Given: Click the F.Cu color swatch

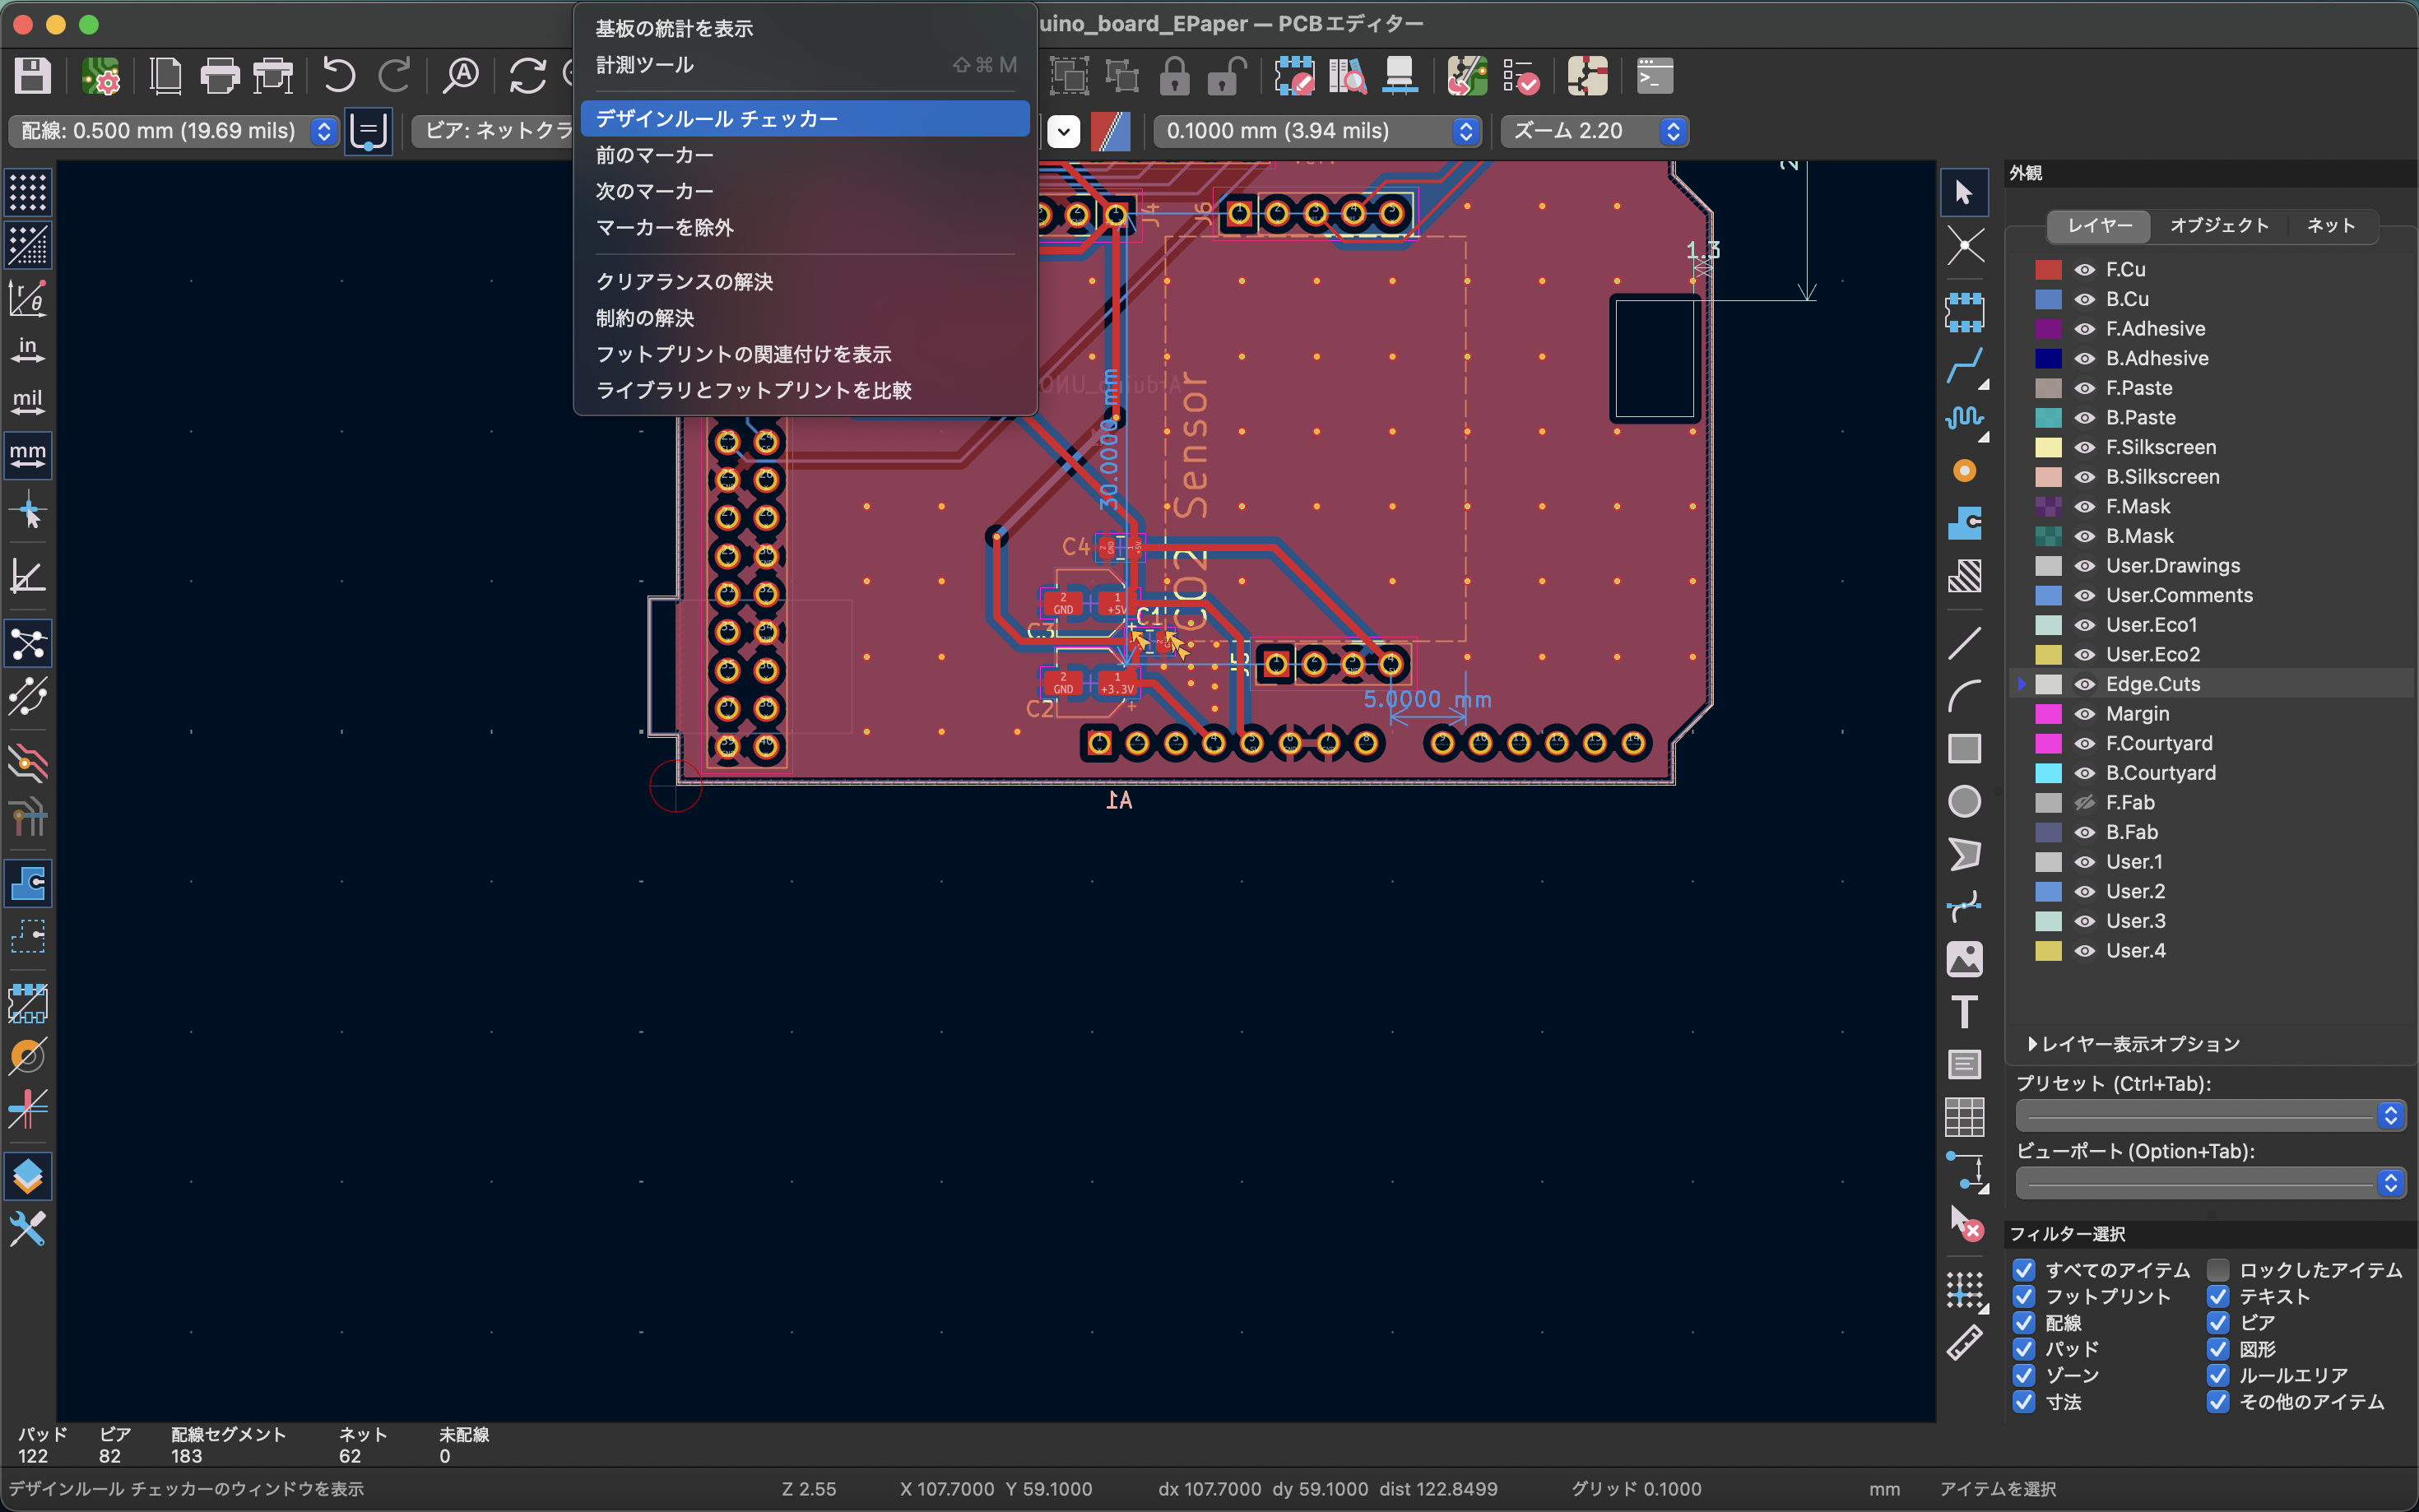Looking at the screenshot, I should (2048, 270).
